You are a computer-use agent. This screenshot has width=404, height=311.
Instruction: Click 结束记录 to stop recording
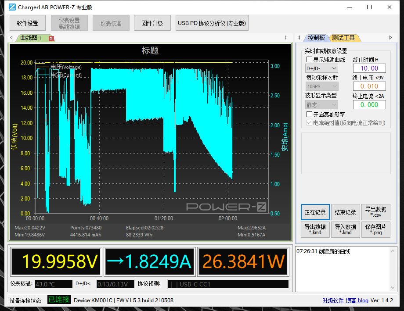(345, 212)
